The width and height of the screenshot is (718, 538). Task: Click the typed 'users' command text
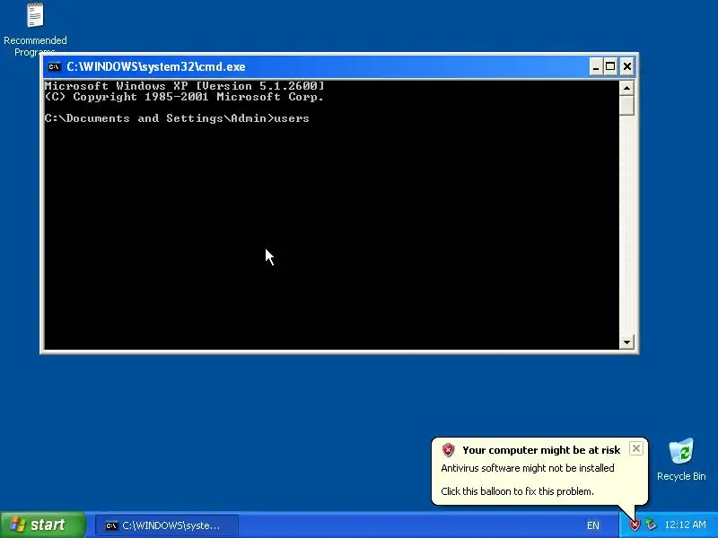[x=291, y=118]
